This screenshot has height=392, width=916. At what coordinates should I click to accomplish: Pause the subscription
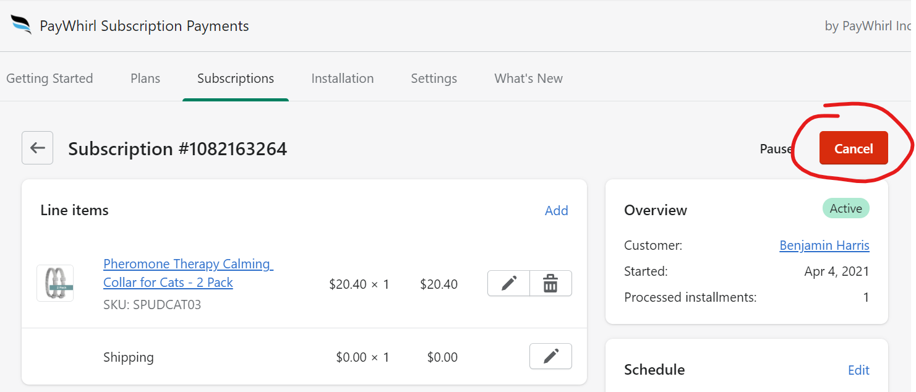[776, 149]
